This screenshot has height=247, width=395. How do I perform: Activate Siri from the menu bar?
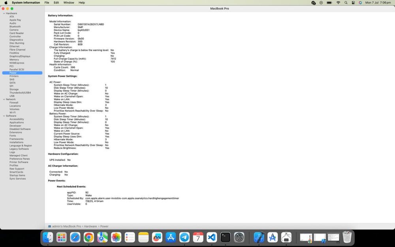(360, 2)
